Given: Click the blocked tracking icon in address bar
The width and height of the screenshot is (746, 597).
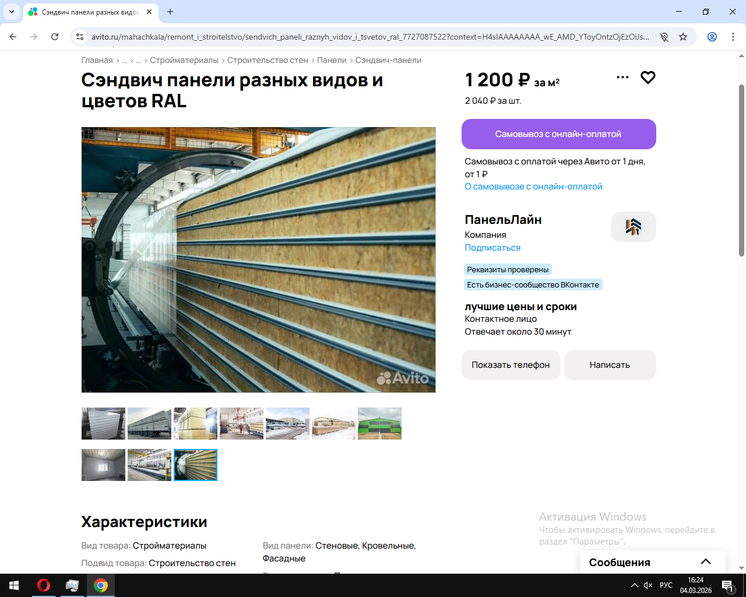Looking at the screenshot, I should 664,37.
